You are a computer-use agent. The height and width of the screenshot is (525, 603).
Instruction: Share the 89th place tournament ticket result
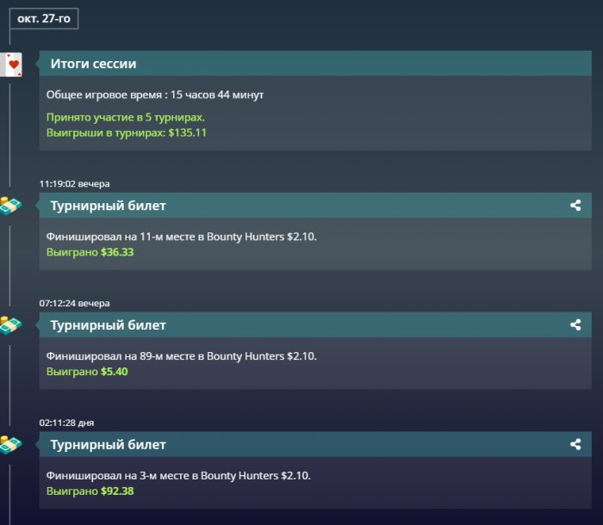coord(575,325)
